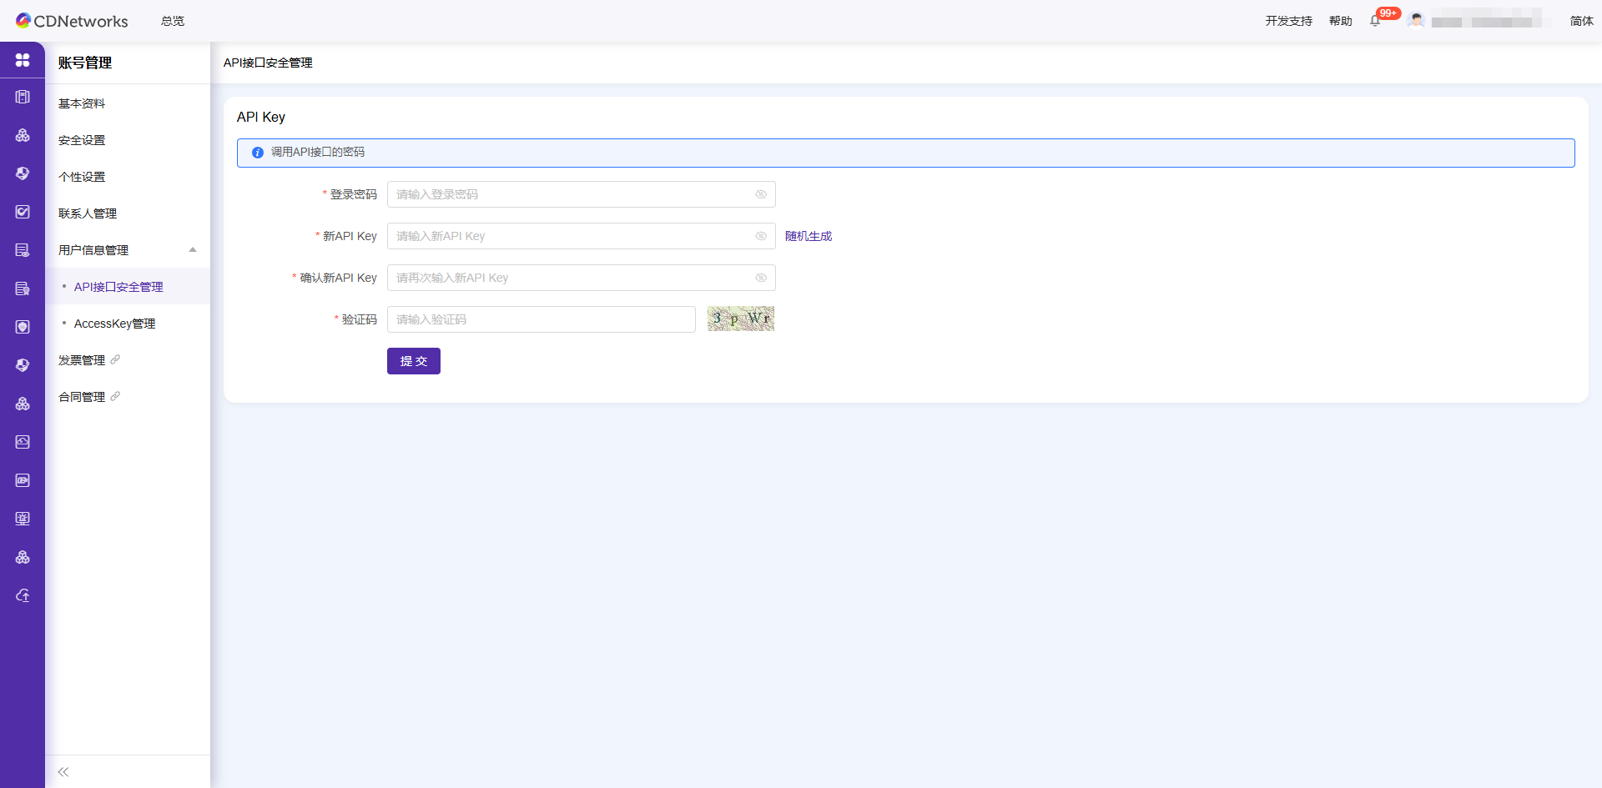Toggle visibility on confirm API Key field

[761, 277]
